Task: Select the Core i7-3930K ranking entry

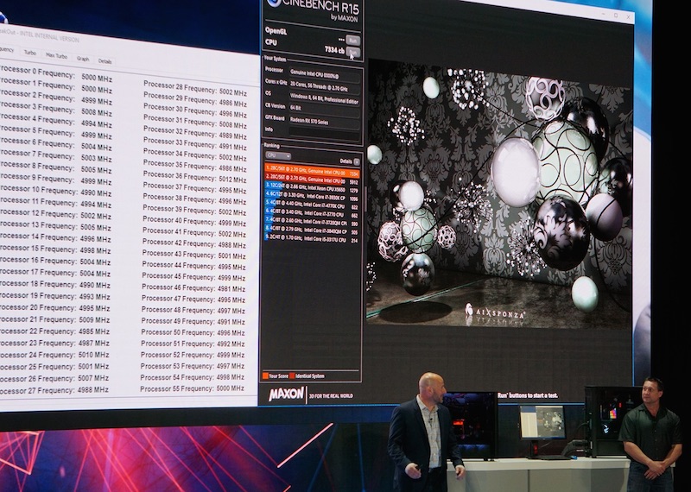Action: point(312,198)
